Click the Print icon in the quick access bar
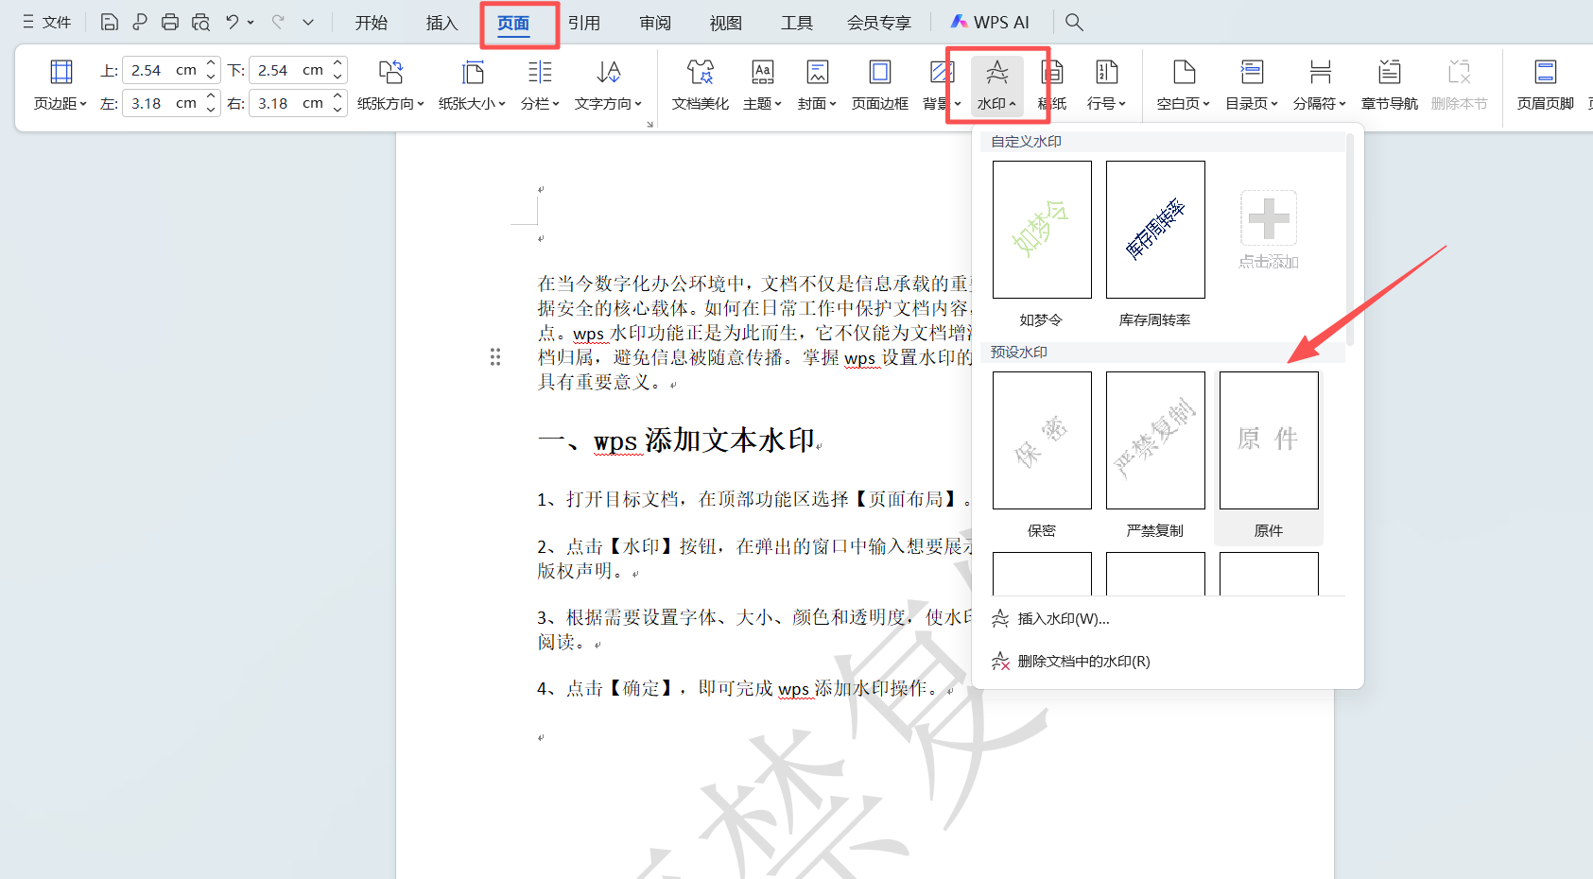This screenshot has width=1593, height=879. tap(170, 22)
